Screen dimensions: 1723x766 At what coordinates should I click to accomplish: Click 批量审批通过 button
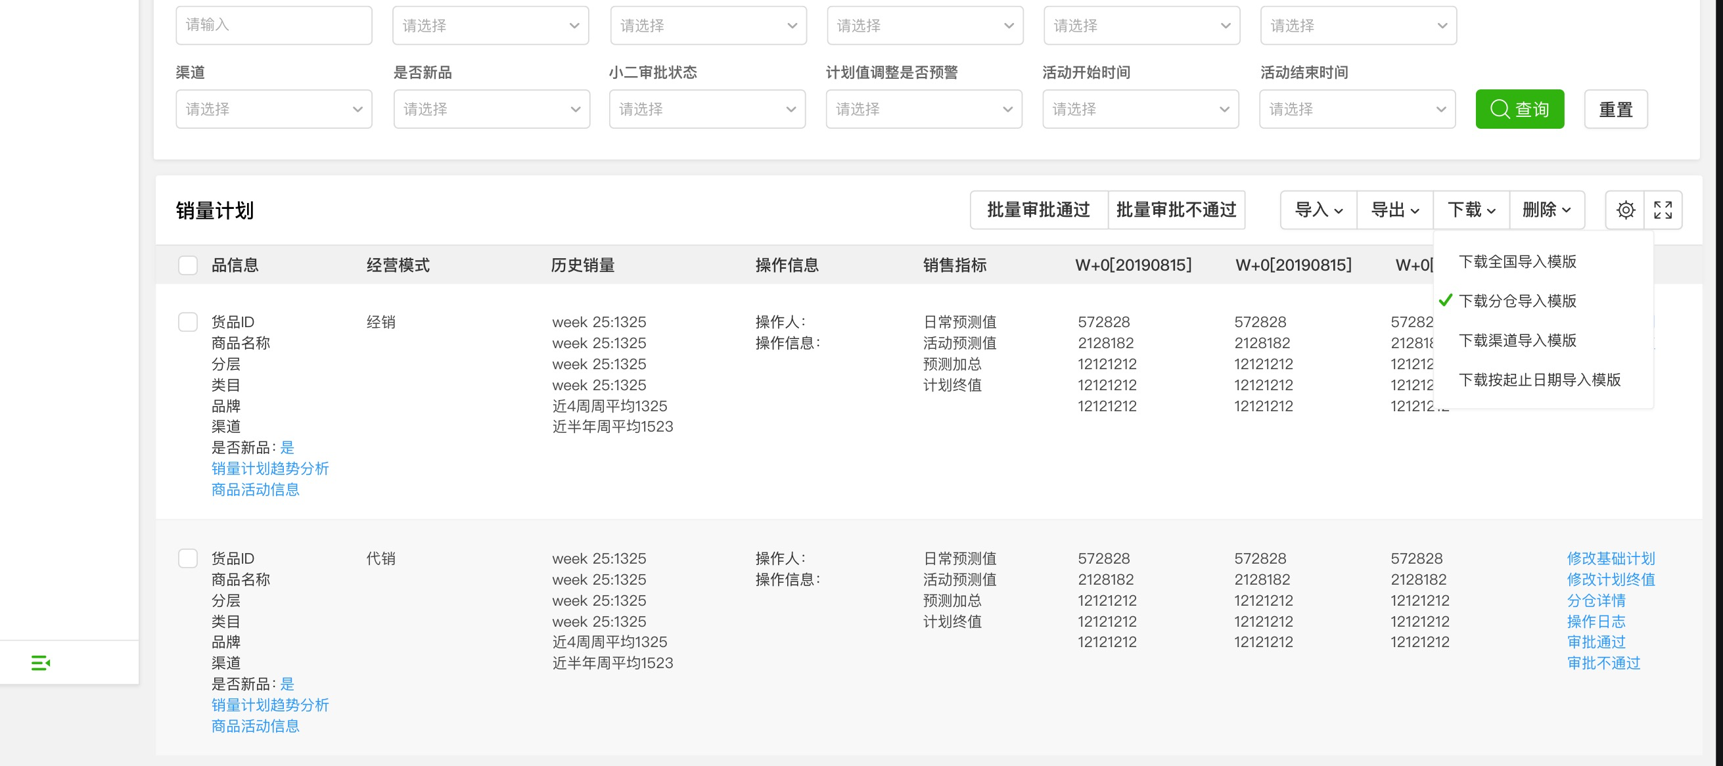pos(1039,210)
